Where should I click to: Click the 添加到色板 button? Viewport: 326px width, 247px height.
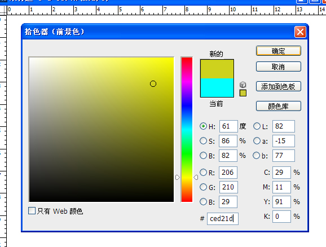point(279,86)
